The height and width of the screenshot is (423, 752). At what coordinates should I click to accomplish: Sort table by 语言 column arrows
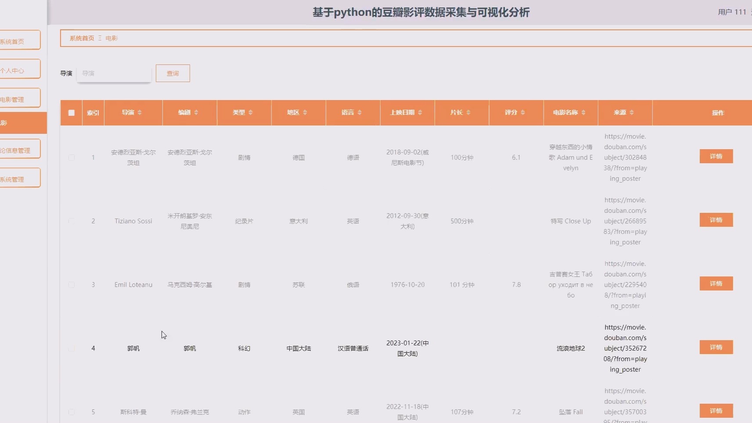click(x=360, y=113)
